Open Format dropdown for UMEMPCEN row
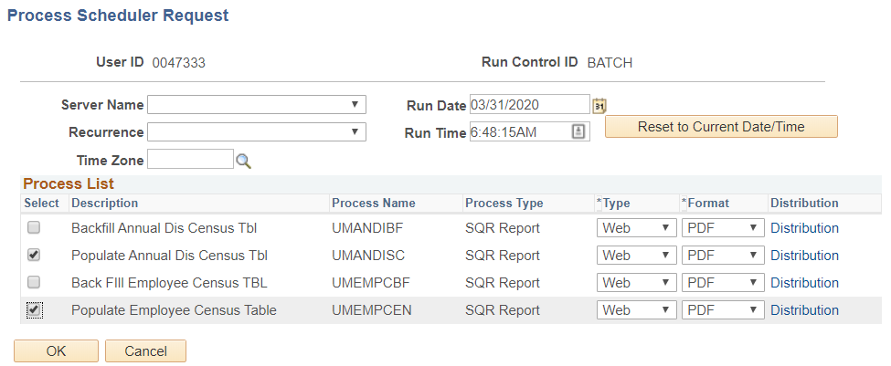This screenshot has height=366, width=891. tap(723, 309)
